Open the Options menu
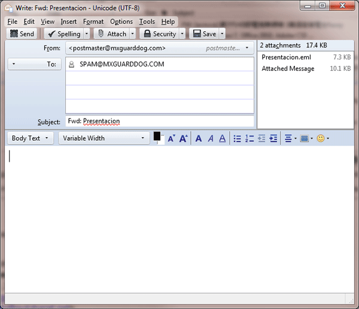 point(121,22)
